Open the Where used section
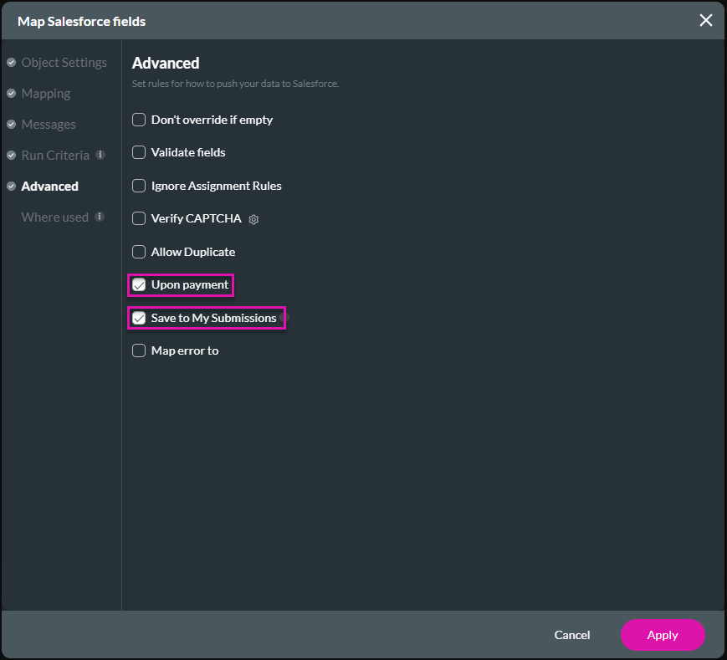The height and width of the screenshot is (660, 727). [x=54, y=217]
